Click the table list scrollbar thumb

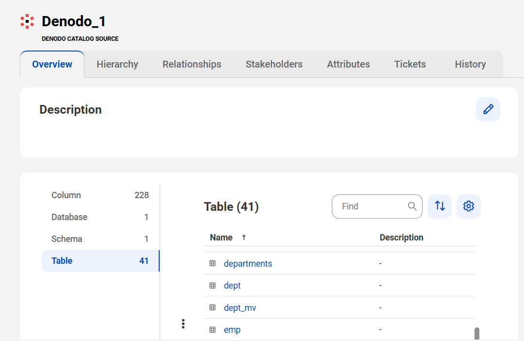(477, 333)
